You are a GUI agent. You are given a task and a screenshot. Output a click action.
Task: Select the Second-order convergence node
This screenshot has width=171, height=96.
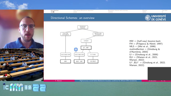point(98,34)
